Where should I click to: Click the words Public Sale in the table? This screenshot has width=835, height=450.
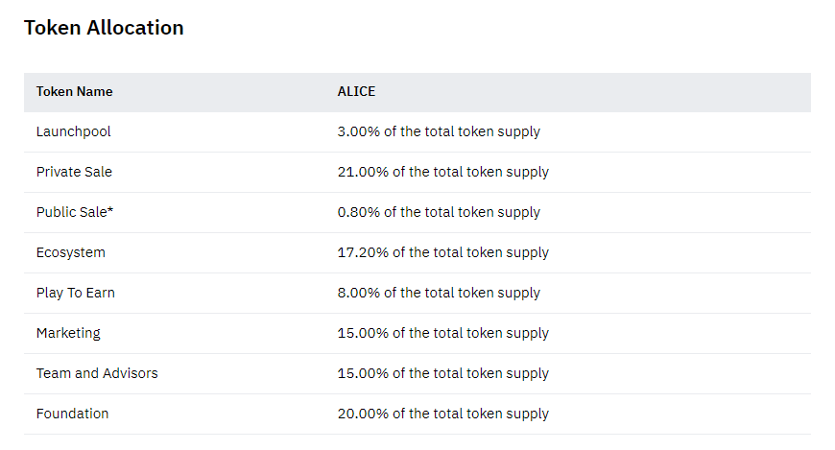click(70, 212)
